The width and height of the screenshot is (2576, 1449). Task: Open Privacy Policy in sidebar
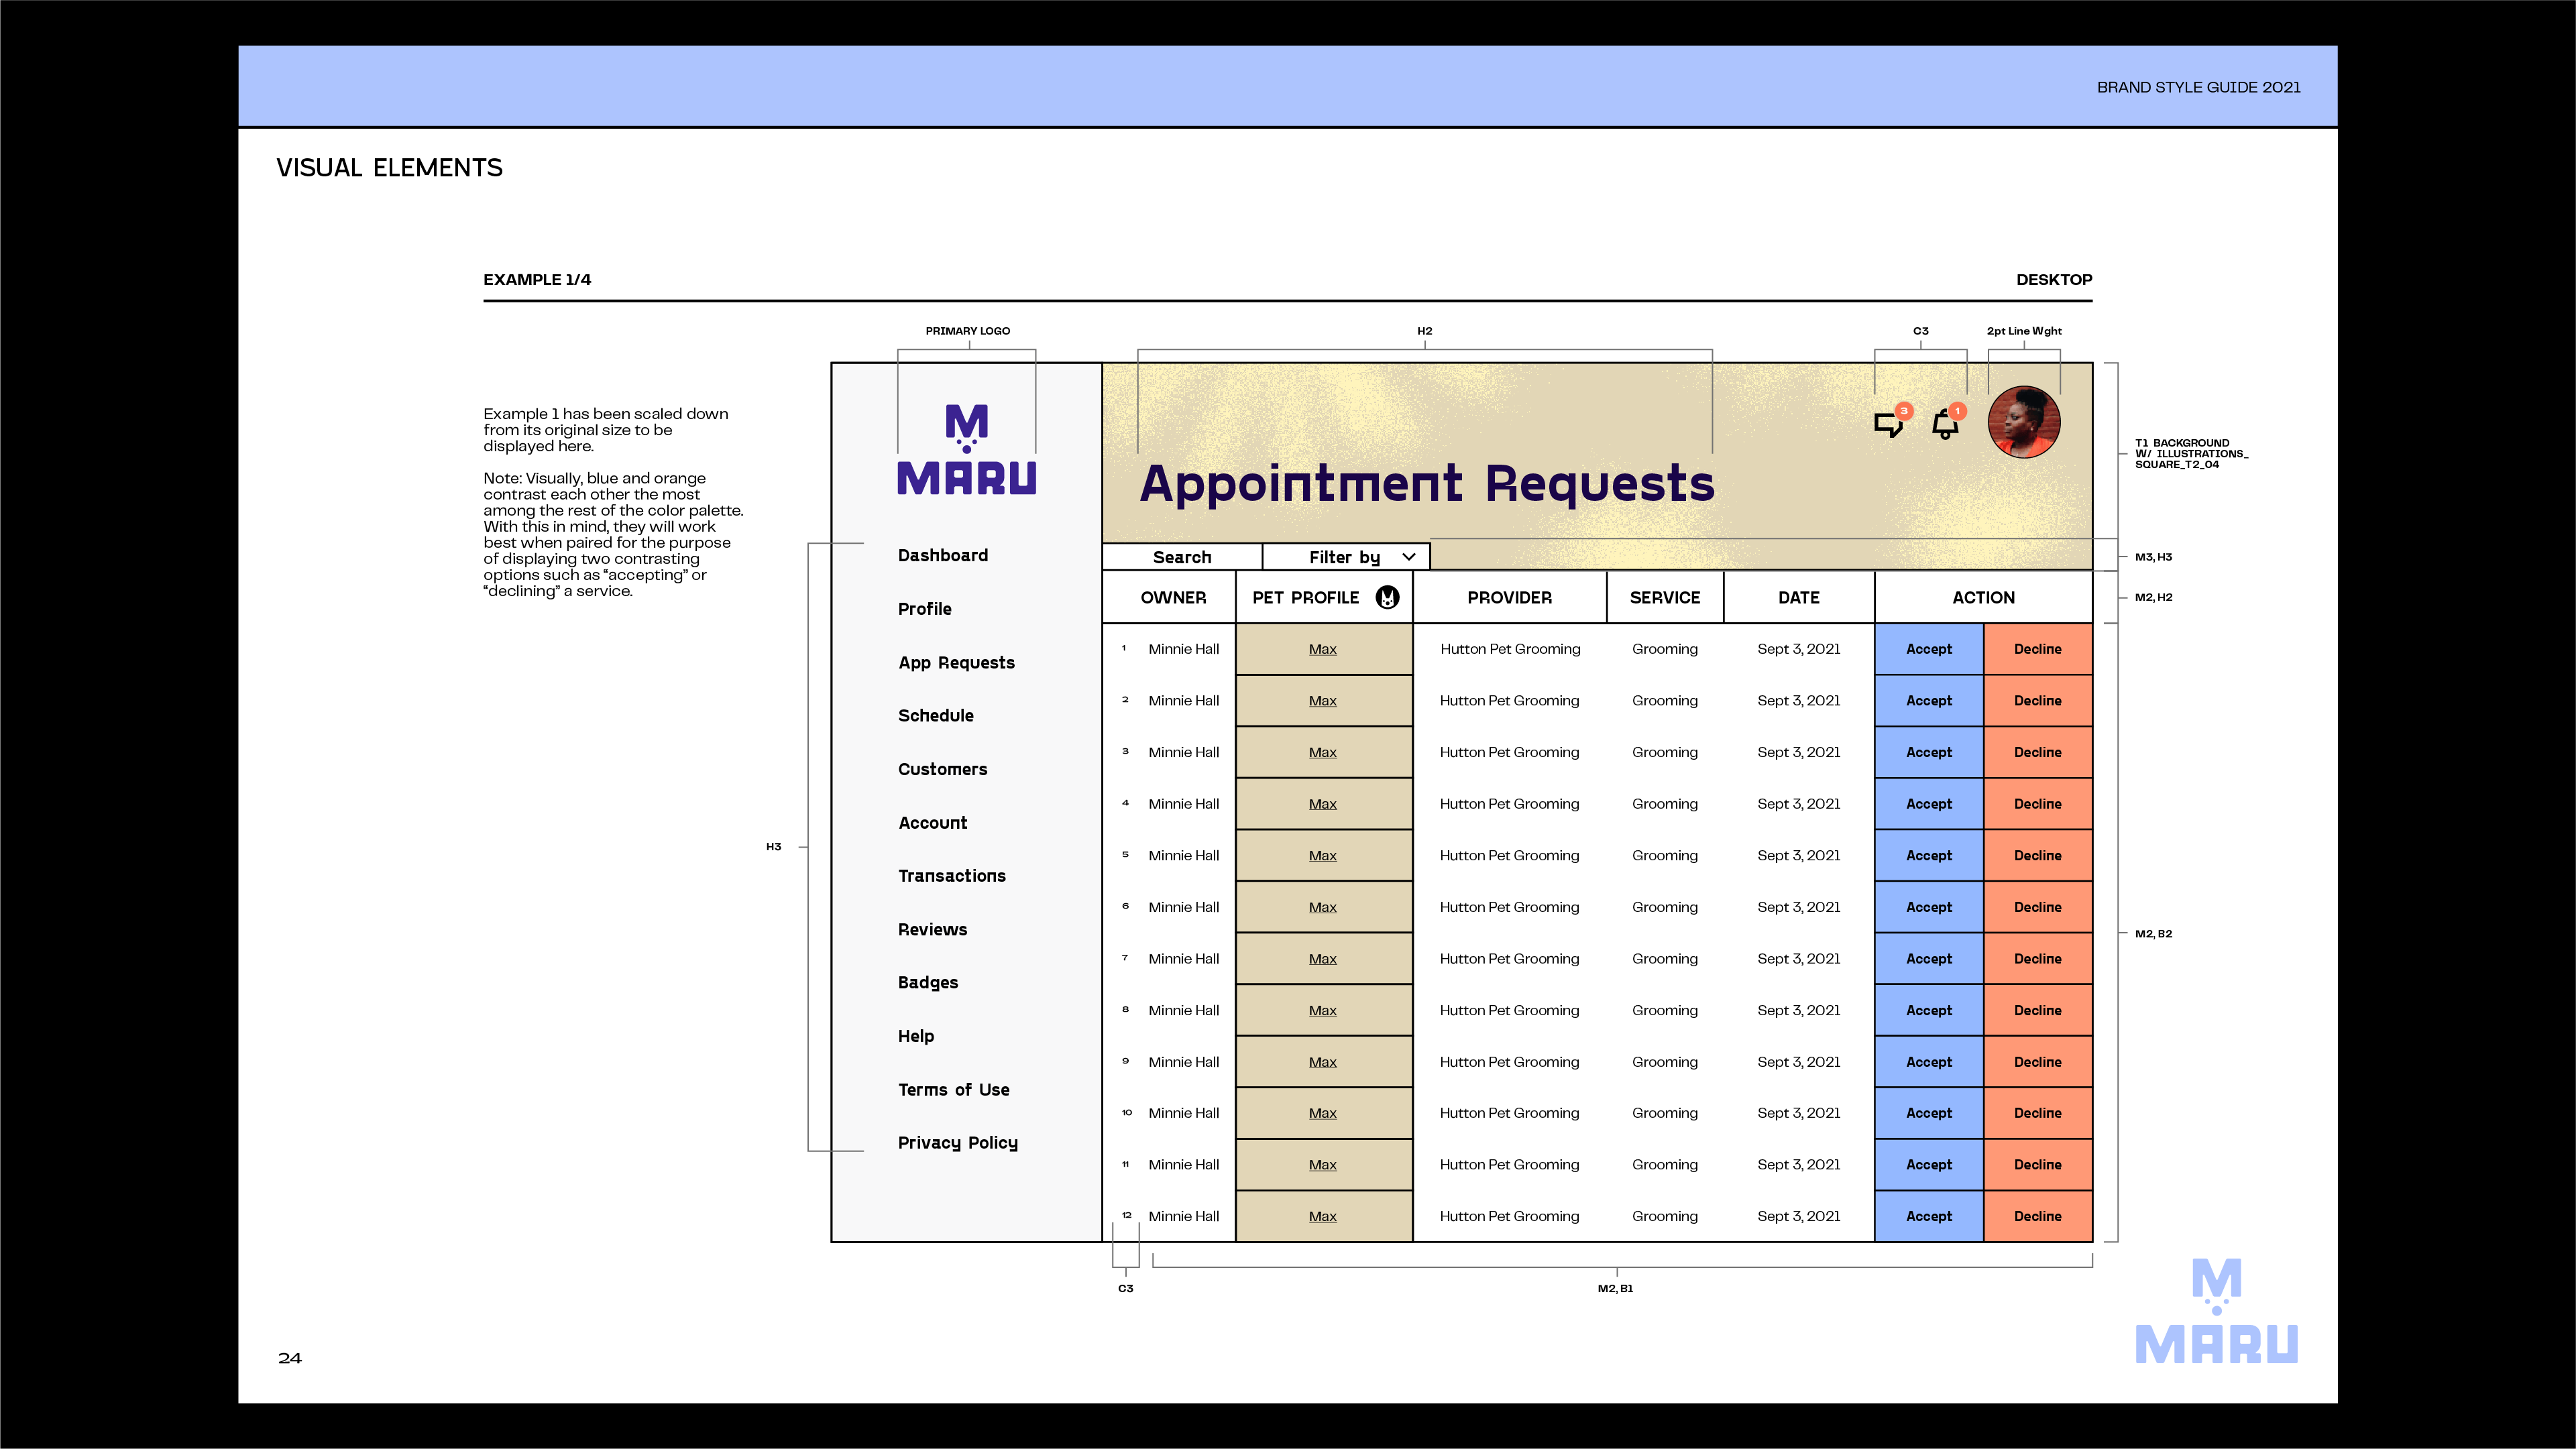(x=957, y=1142)
